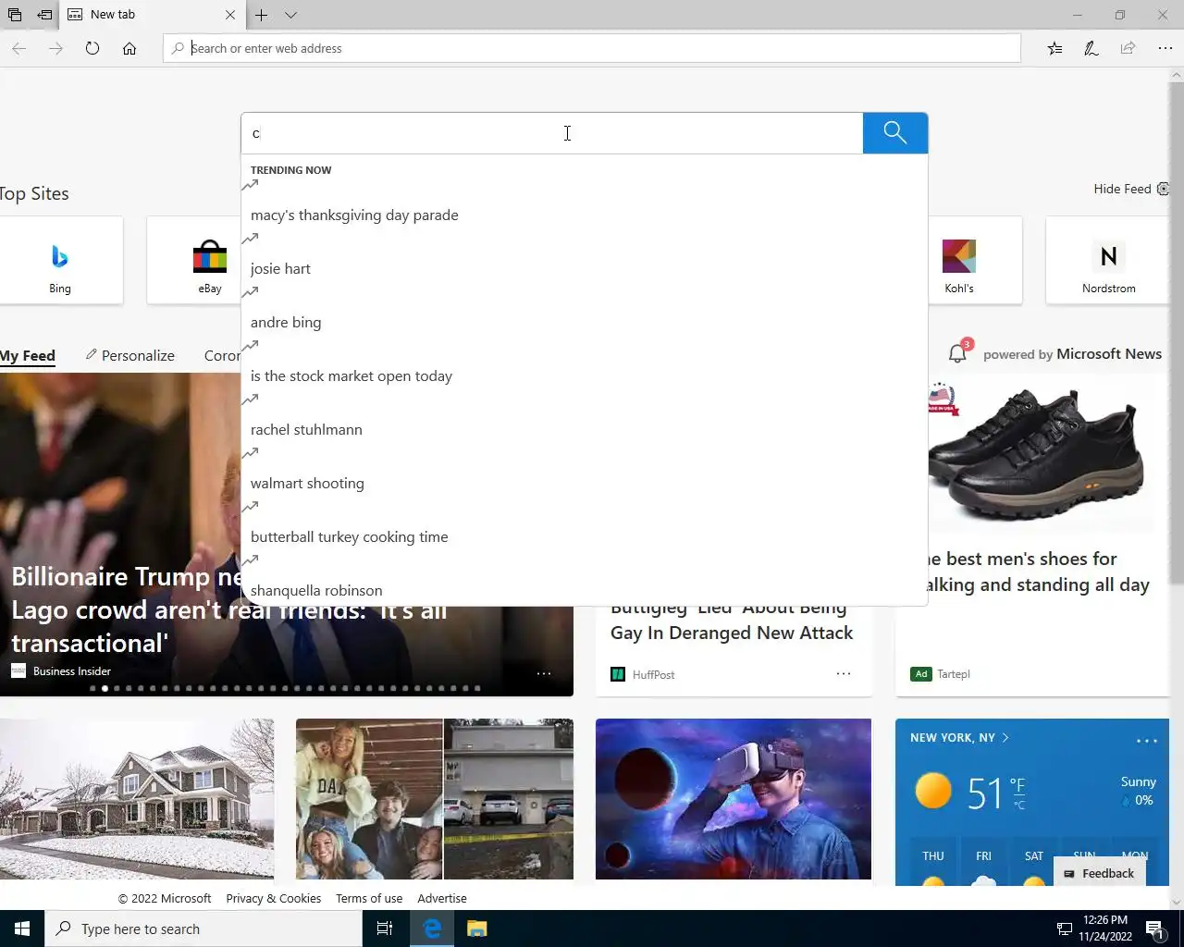This screenshot has height=947, width=1184.
Task: Click the address bar field
Action: (x=592, y=48)
